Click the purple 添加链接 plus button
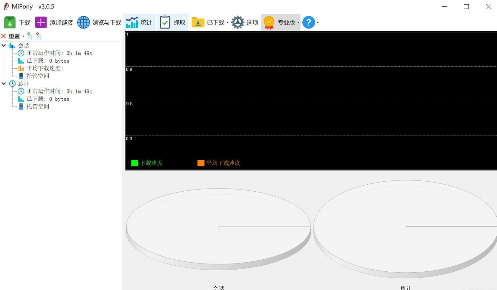Viewport: 497px width, 290px height. 54,23
